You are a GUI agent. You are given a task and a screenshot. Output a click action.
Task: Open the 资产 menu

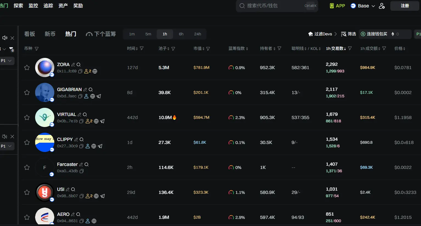(63, 6)
